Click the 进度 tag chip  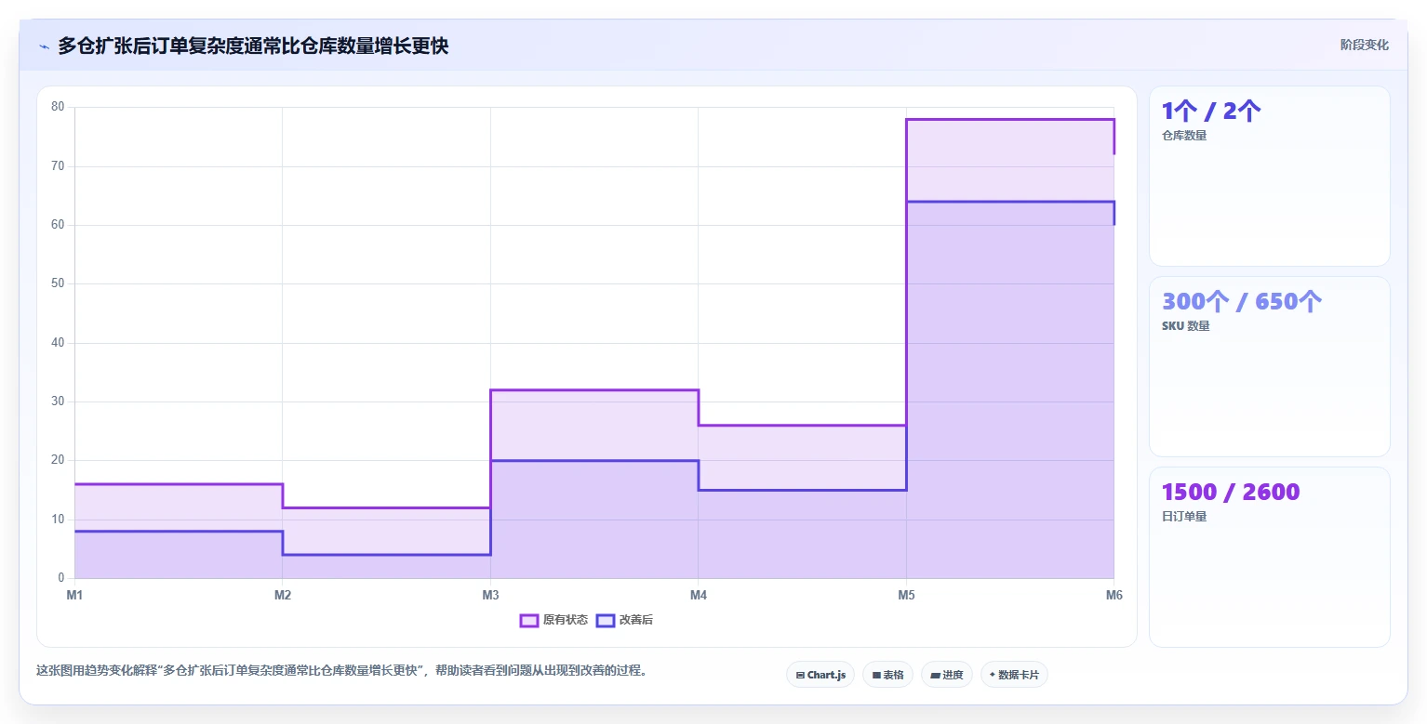946,675
